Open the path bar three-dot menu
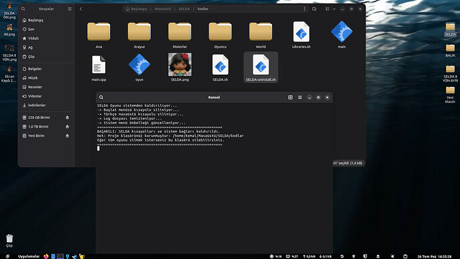Screen dimensions: 460x259 point(304,9)
